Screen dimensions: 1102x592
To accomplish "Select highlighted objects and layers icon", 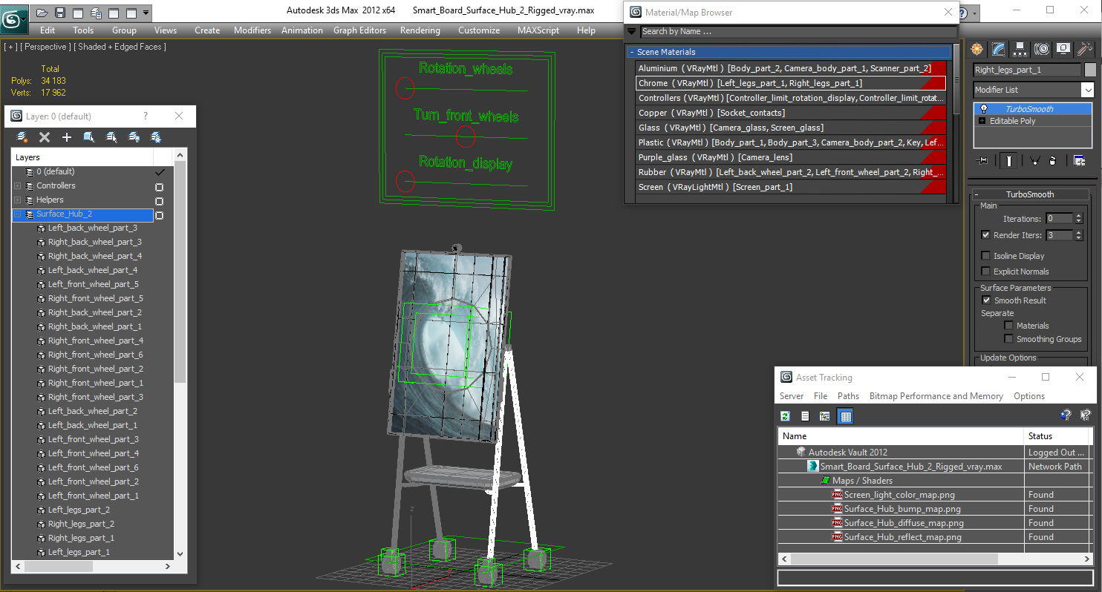I will [x=89, y=137].
